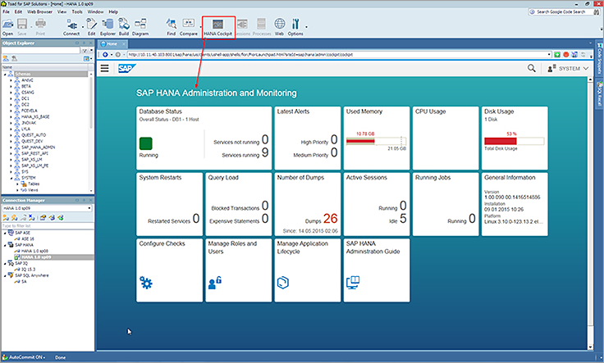
Task: Select the Home tab
Action: [x=112, y=43]
